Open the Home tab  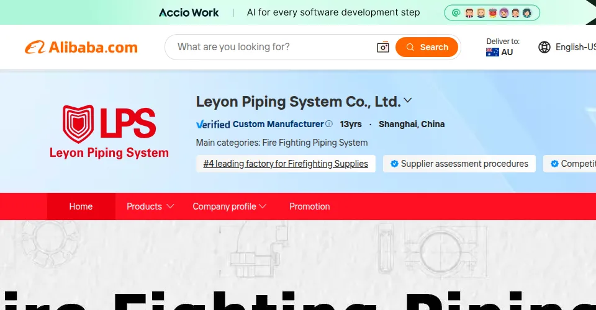81,206
